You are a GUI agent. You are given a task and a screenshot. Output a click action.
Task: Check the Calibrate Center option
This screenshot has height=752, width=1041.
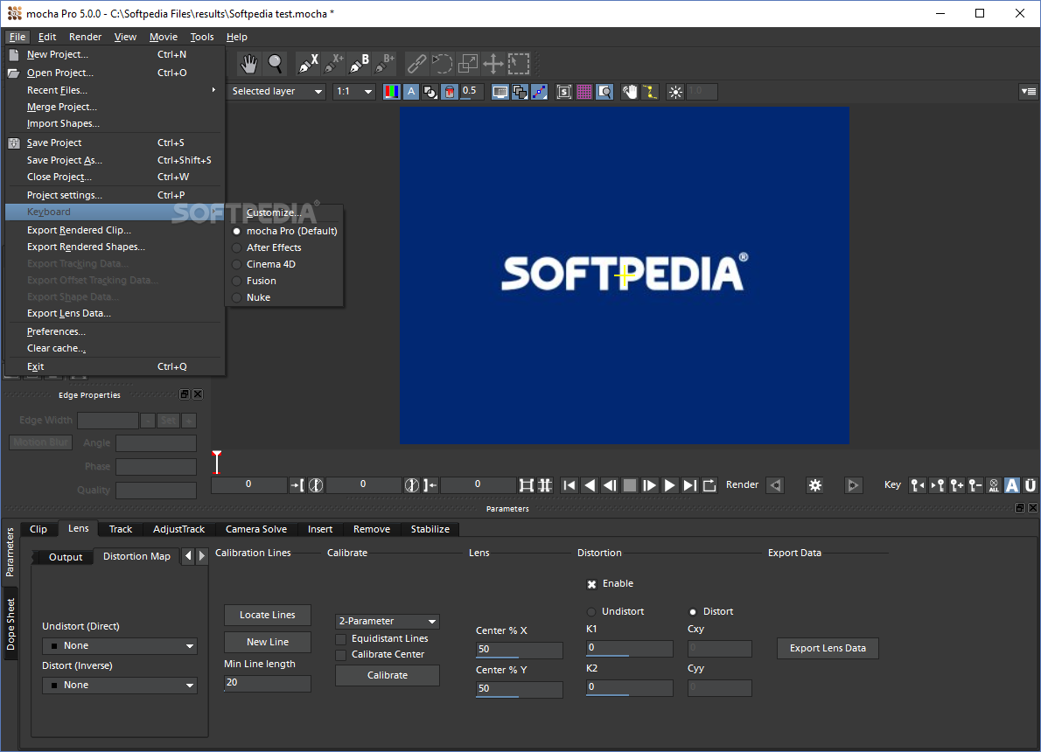click(340, 654)
